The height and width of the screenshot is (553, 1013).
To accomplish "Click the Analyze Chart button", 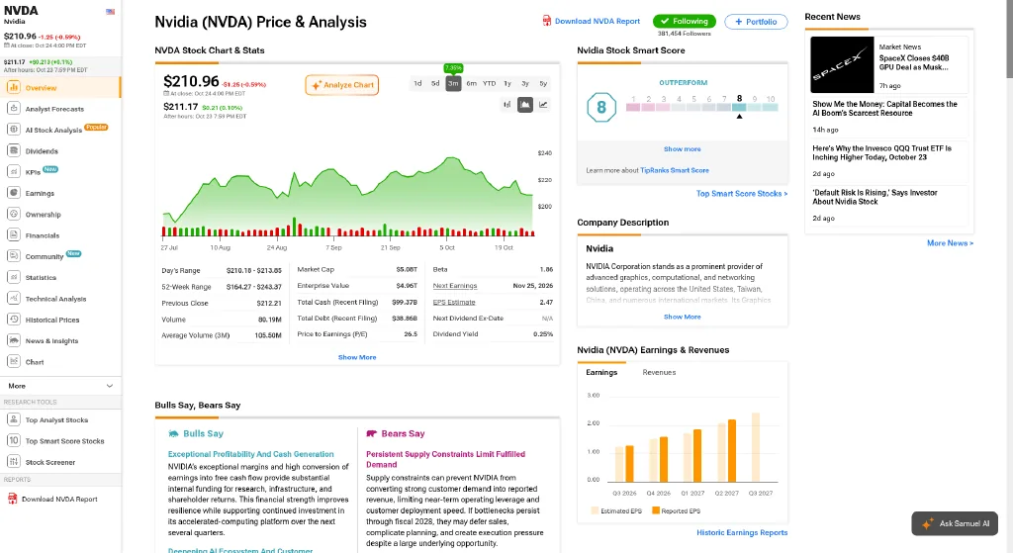I will (x=342, y=85).
